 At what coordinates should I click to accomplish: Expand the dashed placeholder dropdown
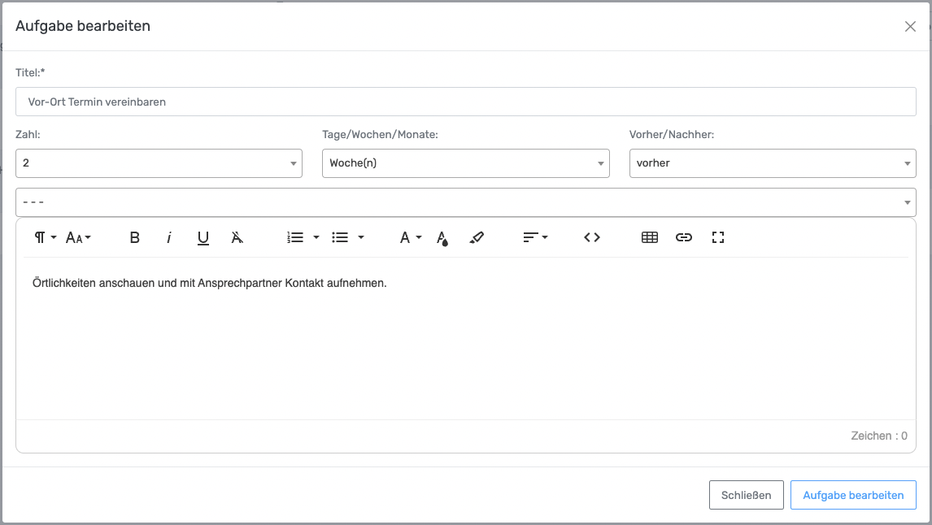pyautogui.click(x=465, y=202)
